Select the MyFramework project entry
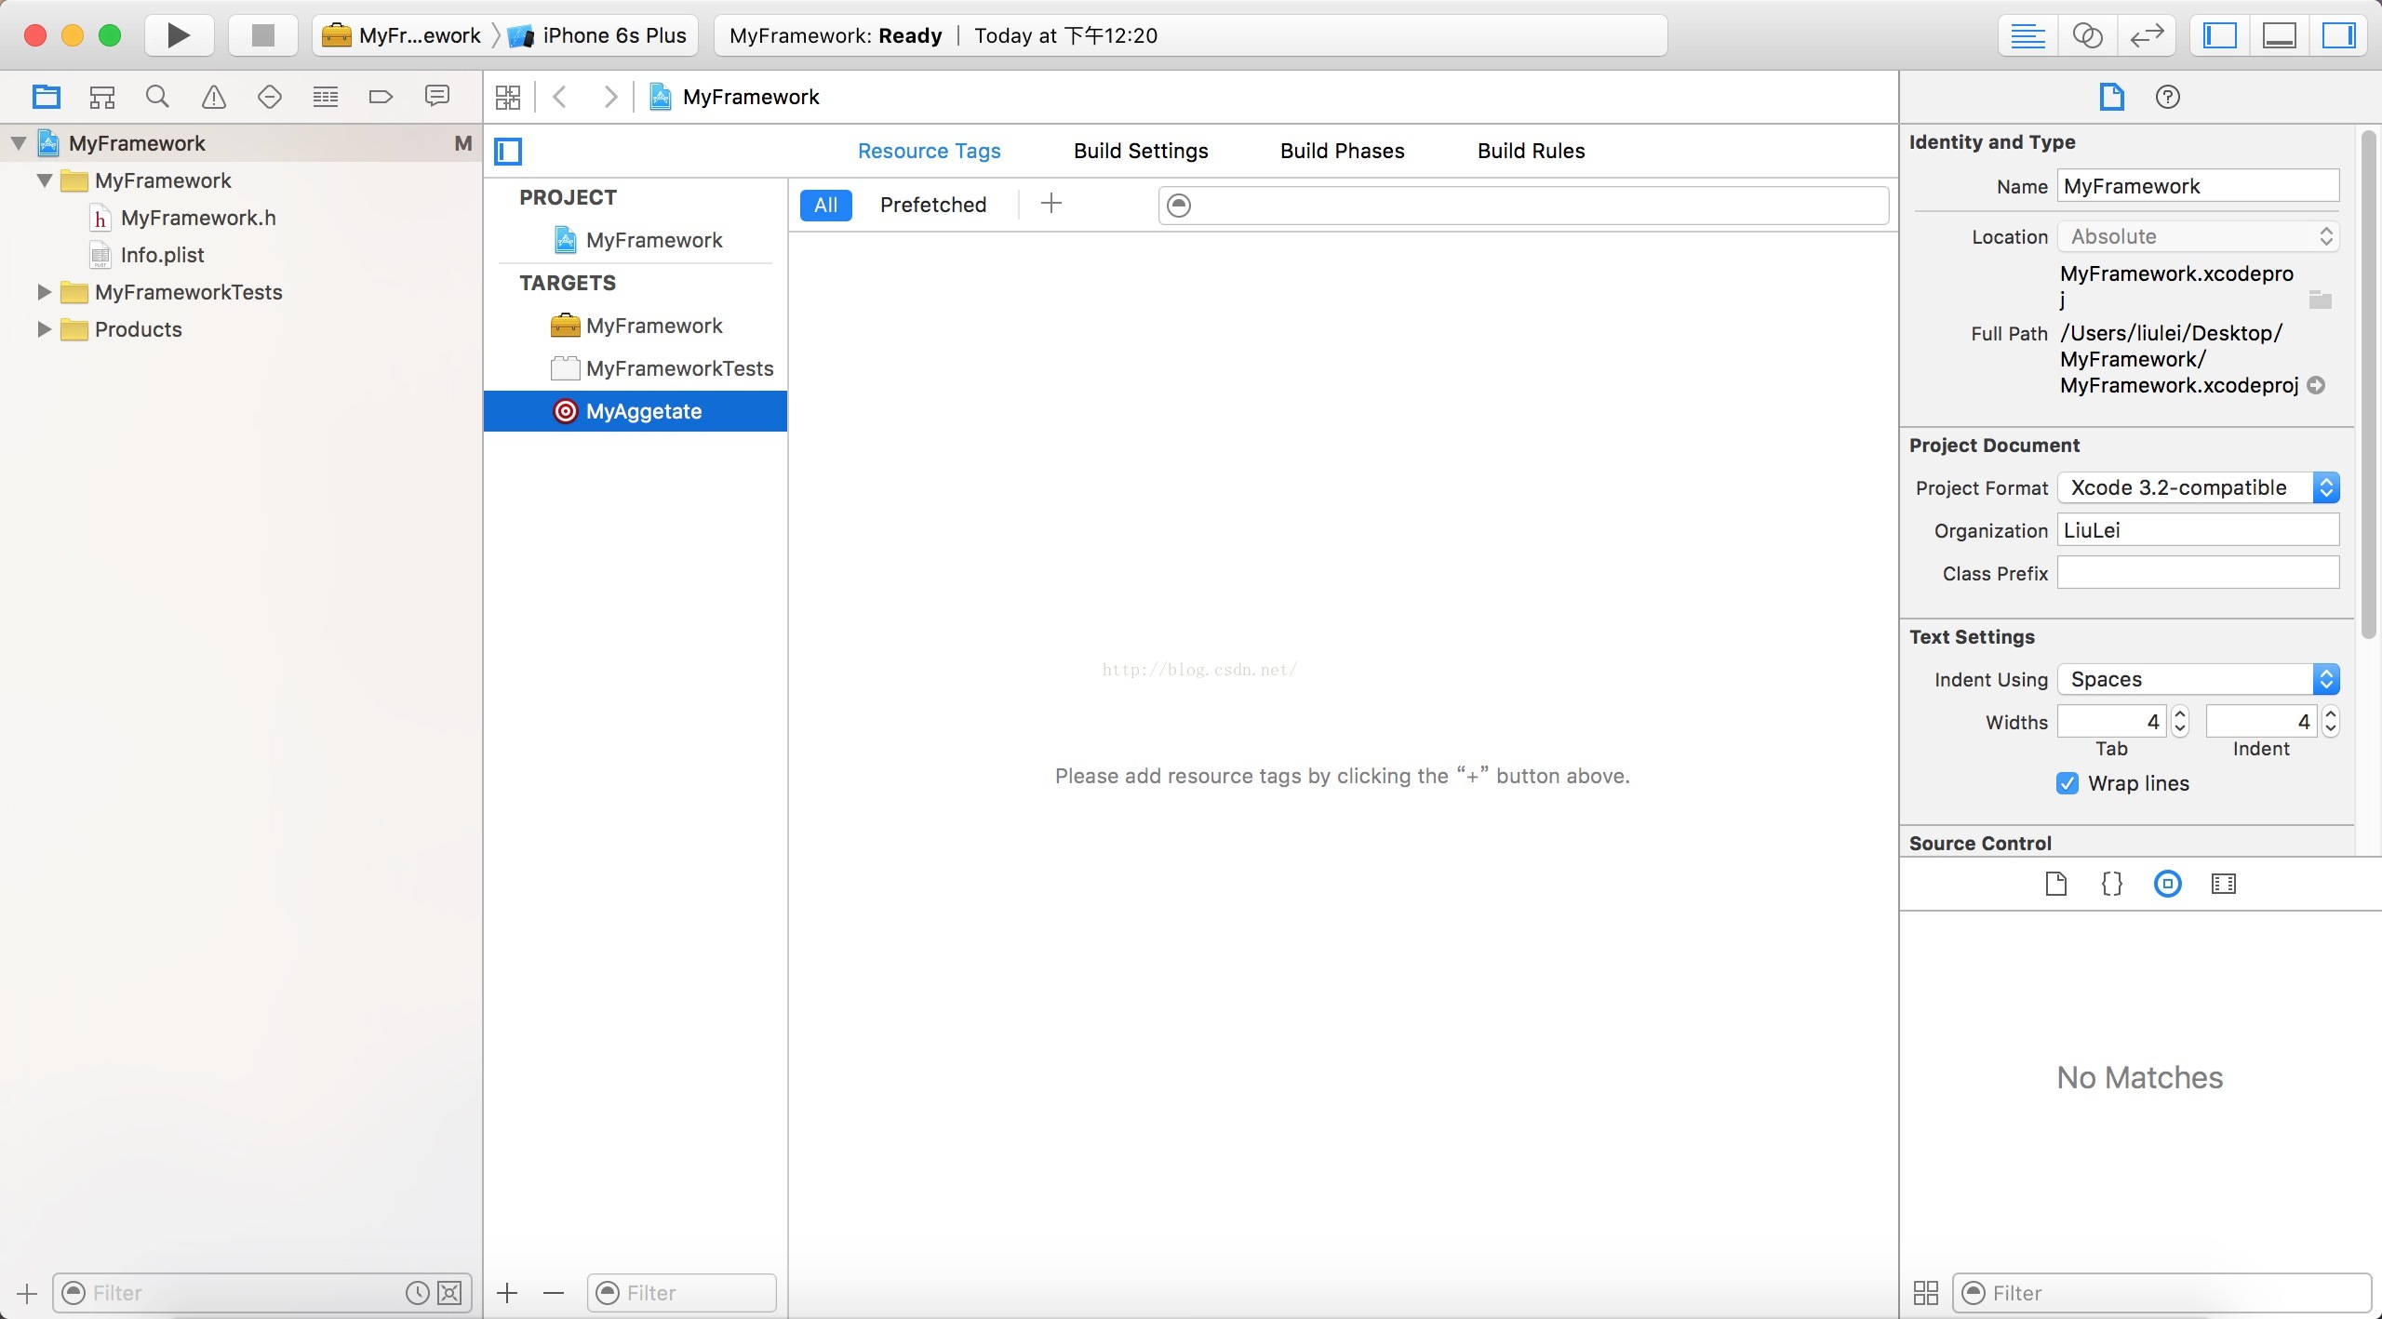 click(x=636, y=240)
